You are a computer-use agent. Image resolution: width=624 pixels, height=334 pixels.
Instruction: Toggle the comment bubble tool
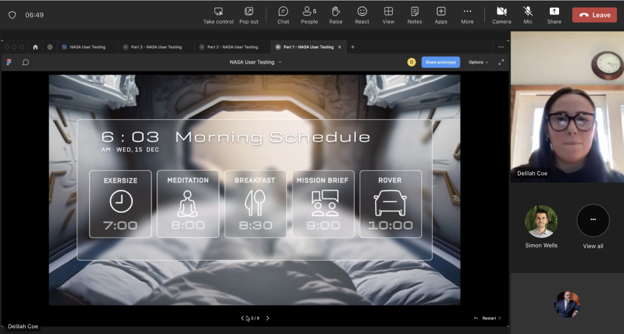click(26, 62)
